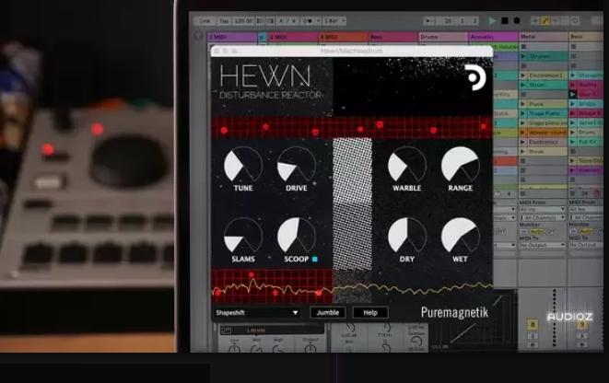Click the circle icon right of transport controls
Image resolution: width=609 pixels, height=383 pixels.
tap(575, 21)
